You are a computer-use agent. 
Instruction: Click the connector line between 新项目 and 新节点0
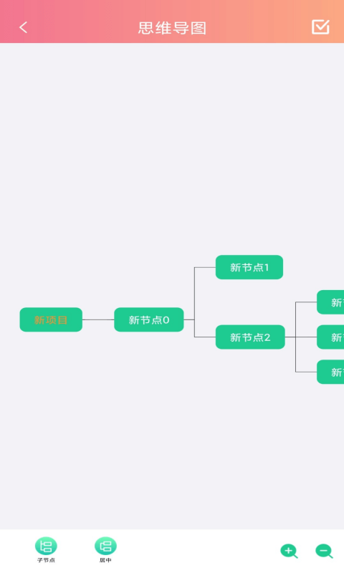pyautogui.click(x=98, y=319)
